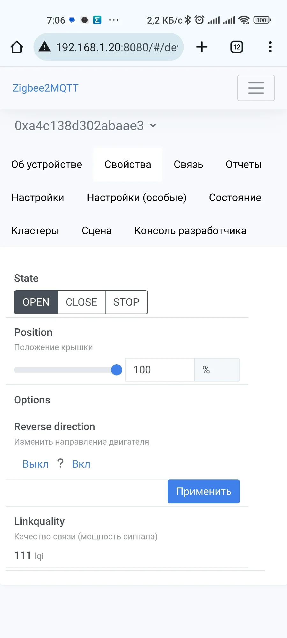Click the Zigbee2MQTT brand link
The width and height of the screenshot is (287, 638).
(x=46, y=88)
